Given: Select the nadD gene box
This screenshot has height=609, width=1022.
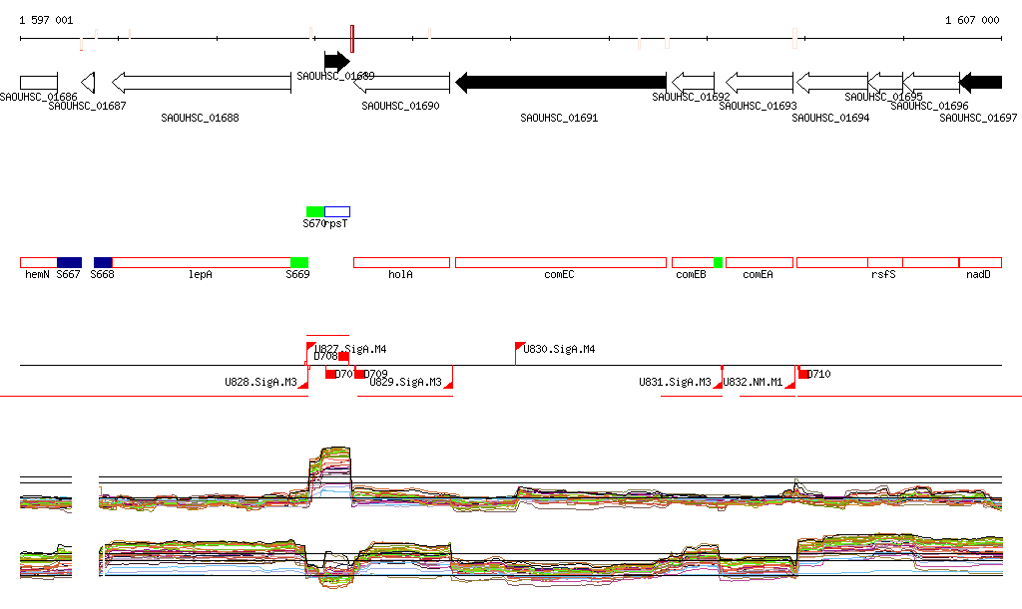Looking at the screenshot, I should click(980, 263).
